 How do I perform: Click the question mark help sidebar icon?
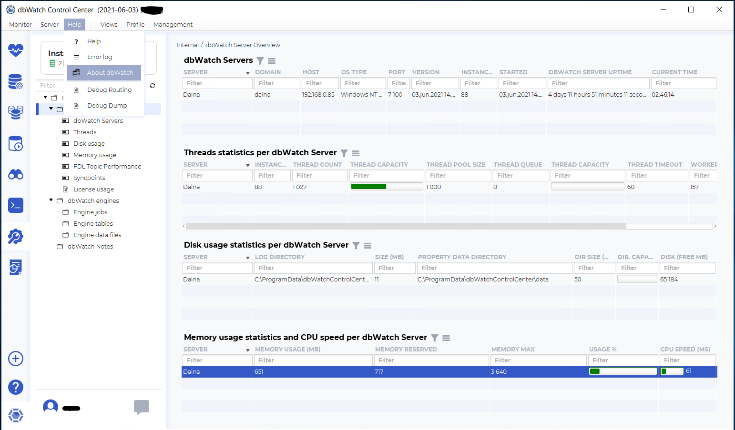click(x=16, y=387)
